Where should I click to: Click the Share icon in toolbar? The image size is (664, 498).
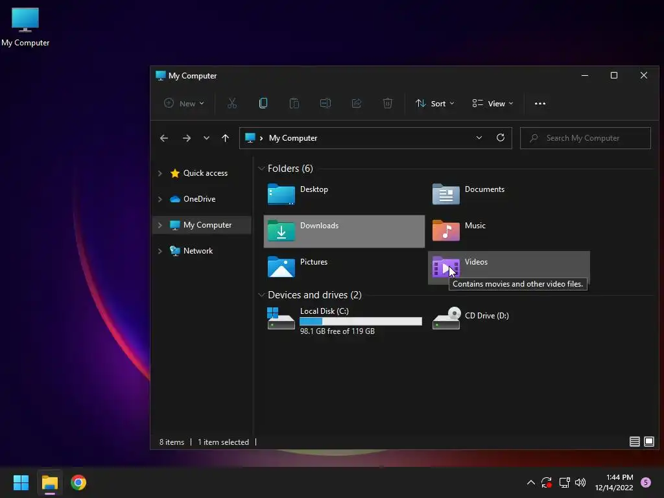pos(357,103)
